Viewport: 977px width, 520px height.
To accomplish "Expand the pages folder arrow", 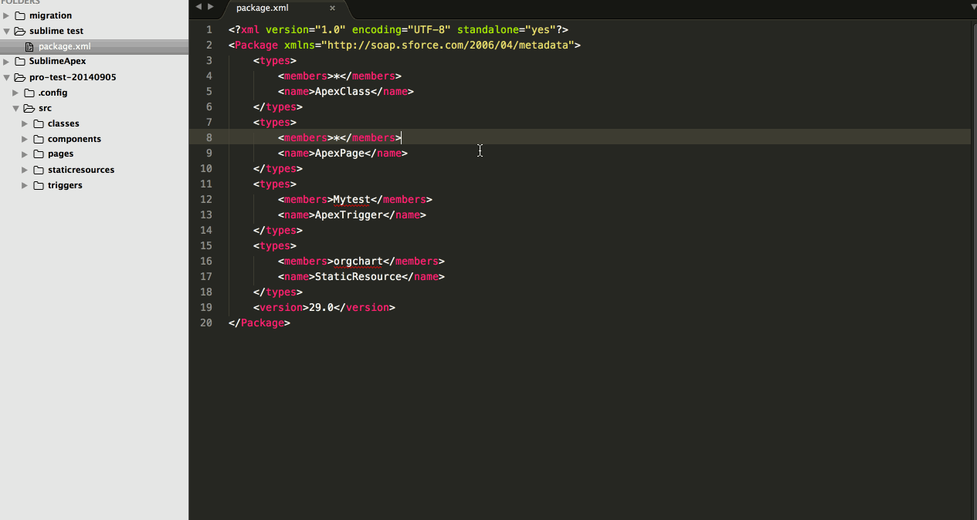I will tap(25, 154).
